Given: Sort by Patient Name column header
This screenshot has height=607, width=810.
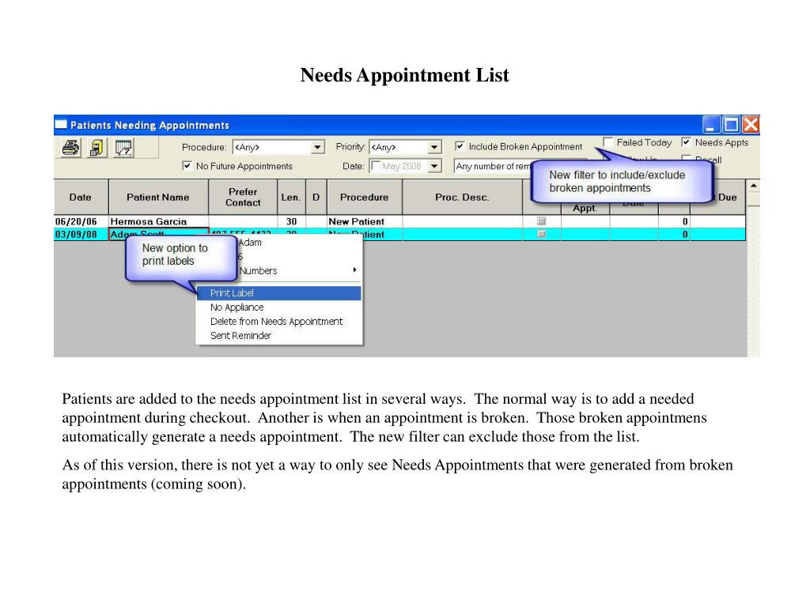Looking at the screenshot, I should (158, 197).
